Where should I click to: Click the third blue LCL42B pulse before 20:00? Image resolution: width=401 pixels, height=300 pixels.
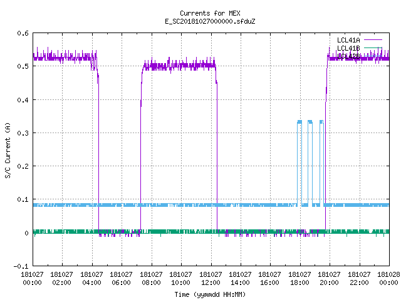(321, 162)
